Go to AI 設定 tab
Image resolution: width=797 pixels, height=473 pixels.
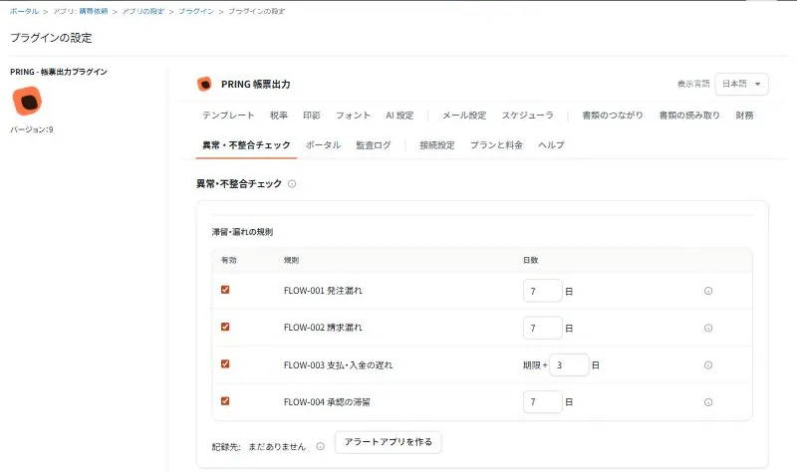[399, 116]
